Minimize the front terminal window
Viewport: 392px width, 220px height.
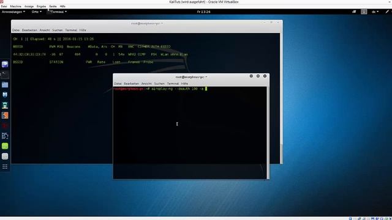tap(251, 76)
